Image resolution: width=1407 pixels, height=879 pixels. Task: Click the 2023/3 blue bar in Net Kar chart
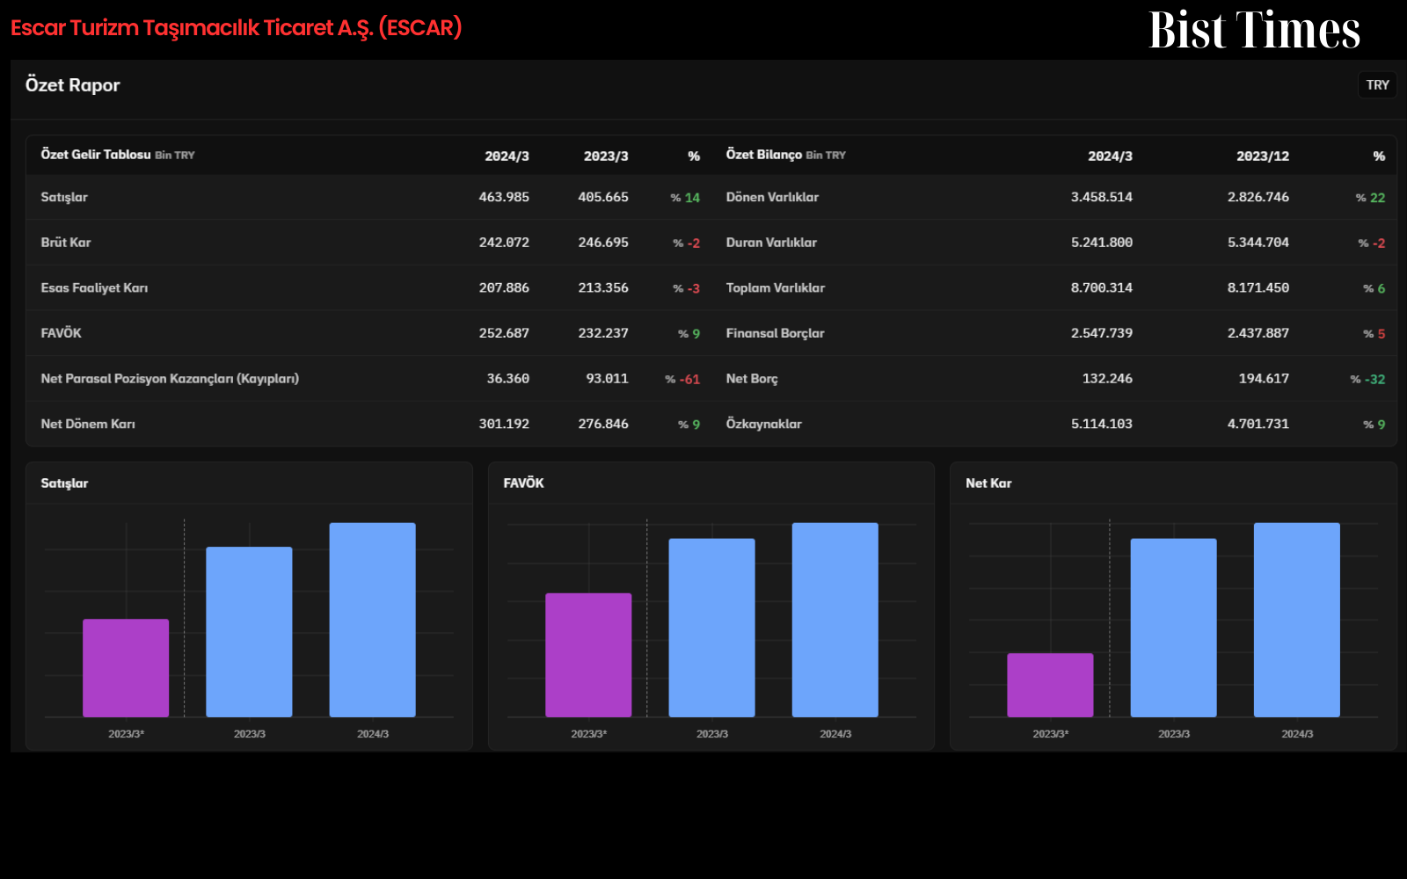click(x=1174, y=628)
